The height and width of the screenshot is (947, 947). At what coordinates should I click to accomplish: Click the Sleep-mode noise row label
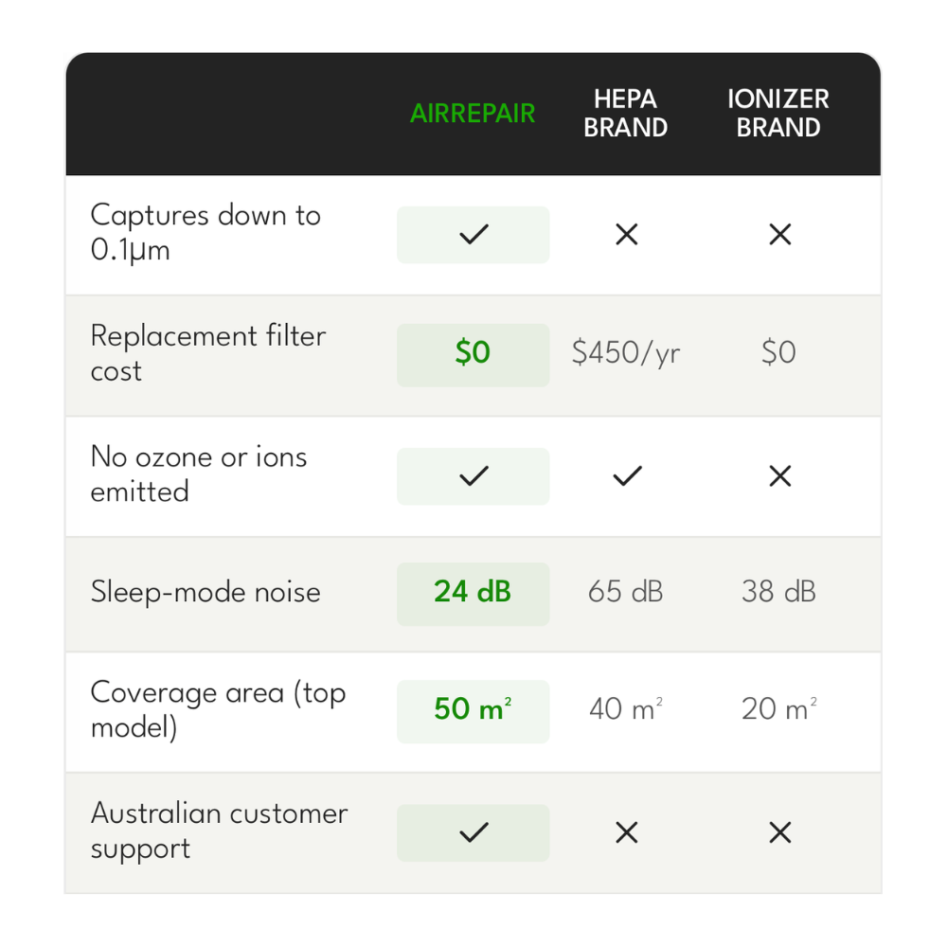pyautogui.click(x=205, y=592)
